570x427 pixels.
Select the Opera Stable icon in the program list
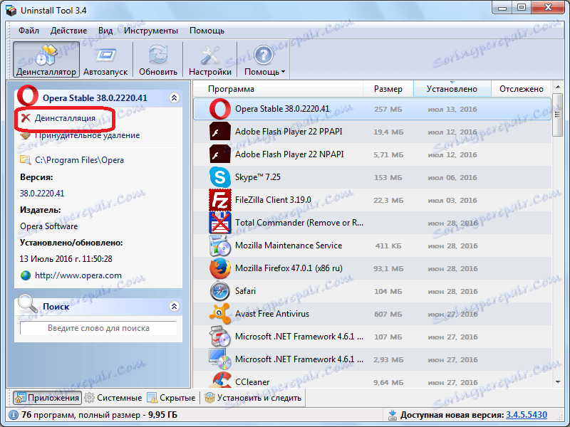coord(220,109)
